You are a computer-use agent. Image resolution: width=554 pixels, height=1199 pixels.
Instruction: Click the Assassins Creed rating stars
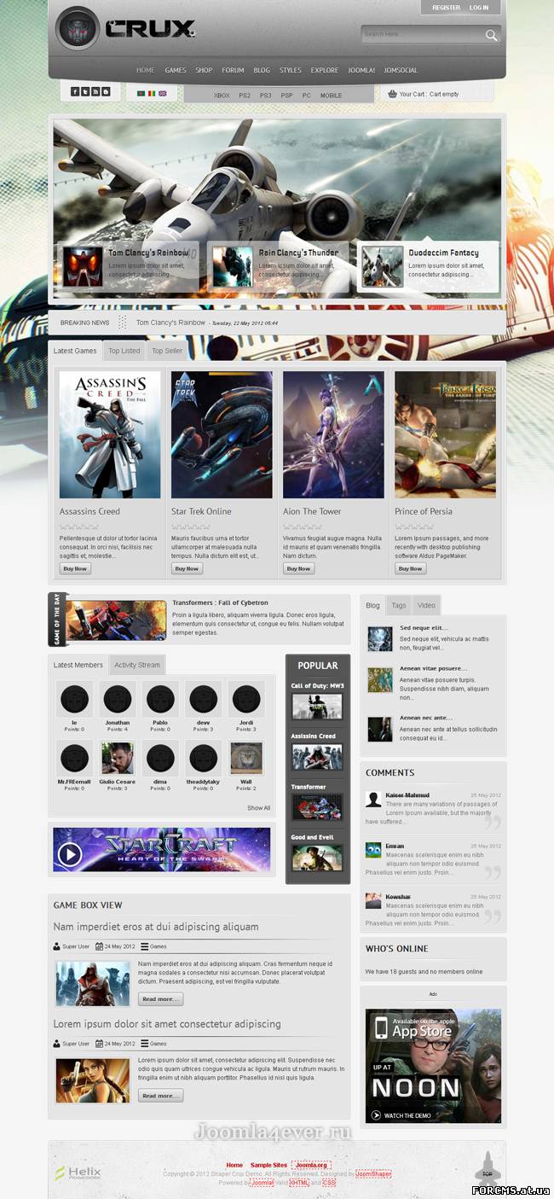pos(79,527)
